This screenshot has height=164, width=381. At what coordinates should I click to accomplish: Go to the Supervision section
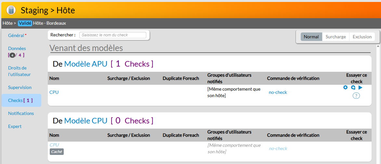(20, 87)
